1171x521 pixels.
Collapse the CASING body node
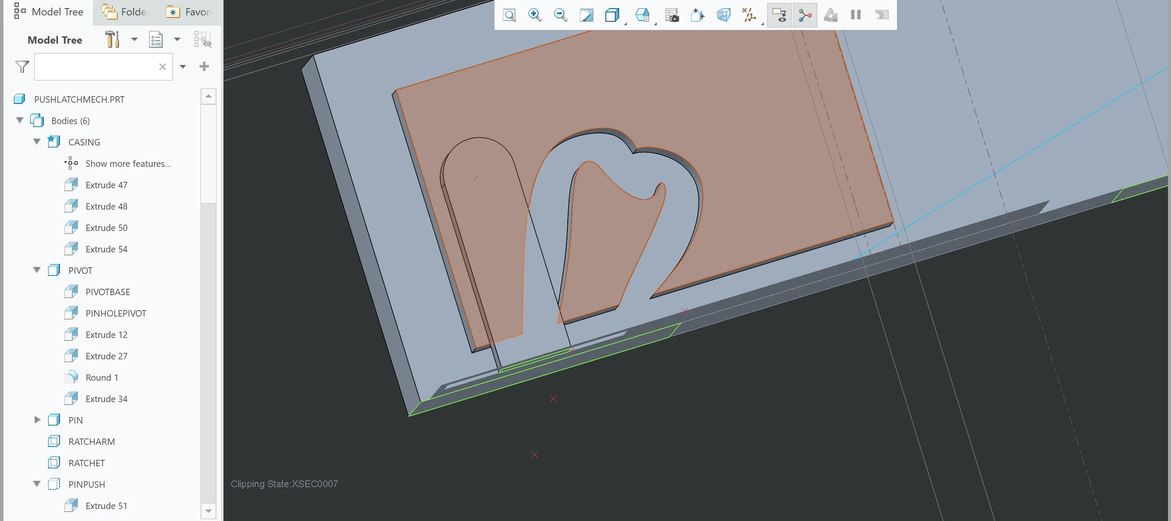(x=37, y=142)
